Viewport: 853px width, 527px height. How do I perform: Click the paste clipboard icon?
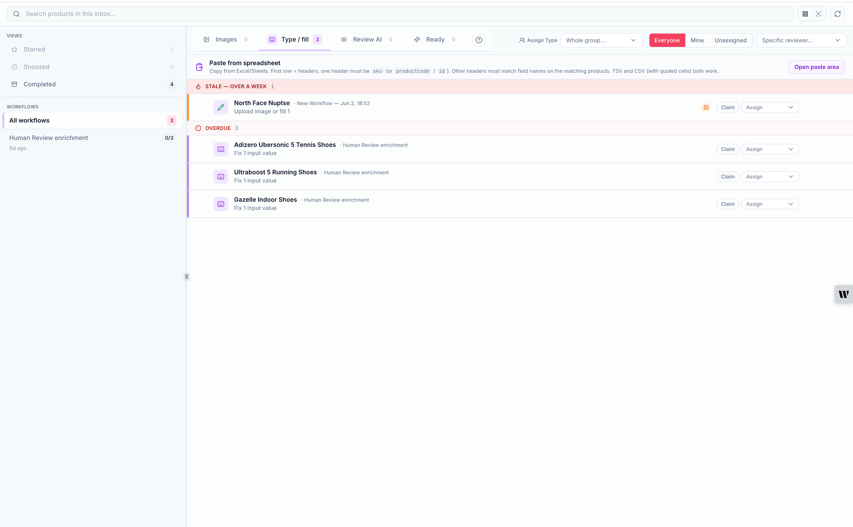point(200,67)
